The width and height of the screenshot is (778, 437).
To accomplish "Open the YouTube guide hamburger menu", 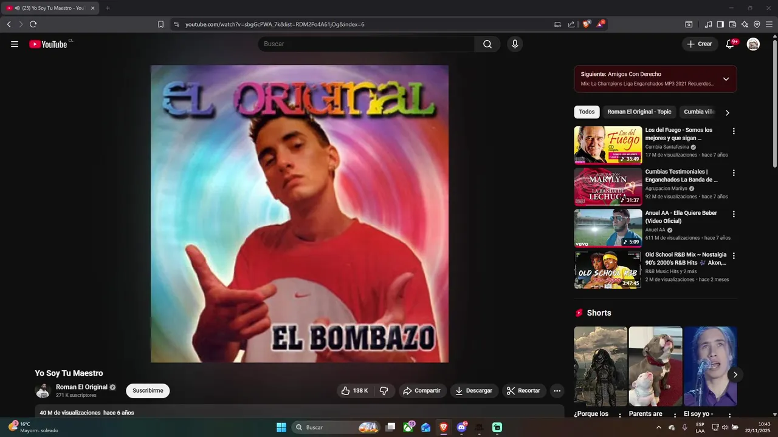I will (x=15, y=44).
